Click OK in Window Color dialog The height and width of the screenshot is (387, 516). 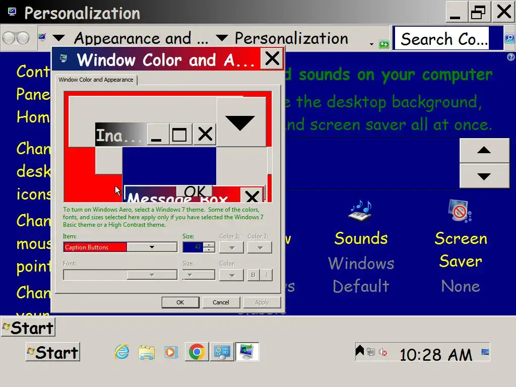click(180, 302)
